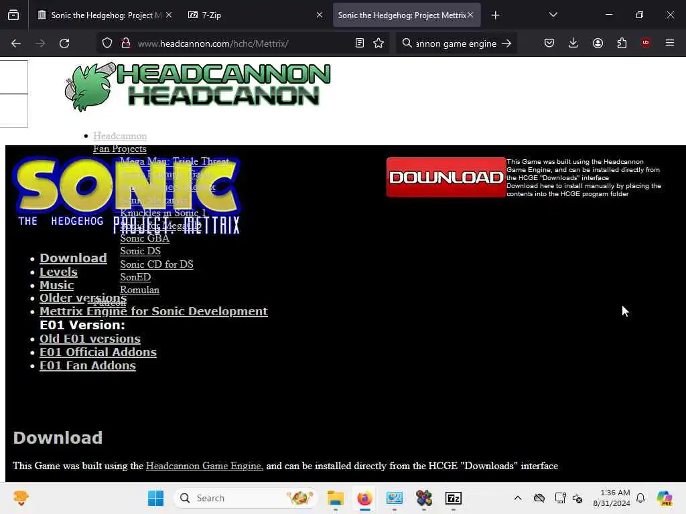Click the search magnifier icon
Image resolution: width=686 pixels, height=514 pixels.
click(x=407, y=44)
